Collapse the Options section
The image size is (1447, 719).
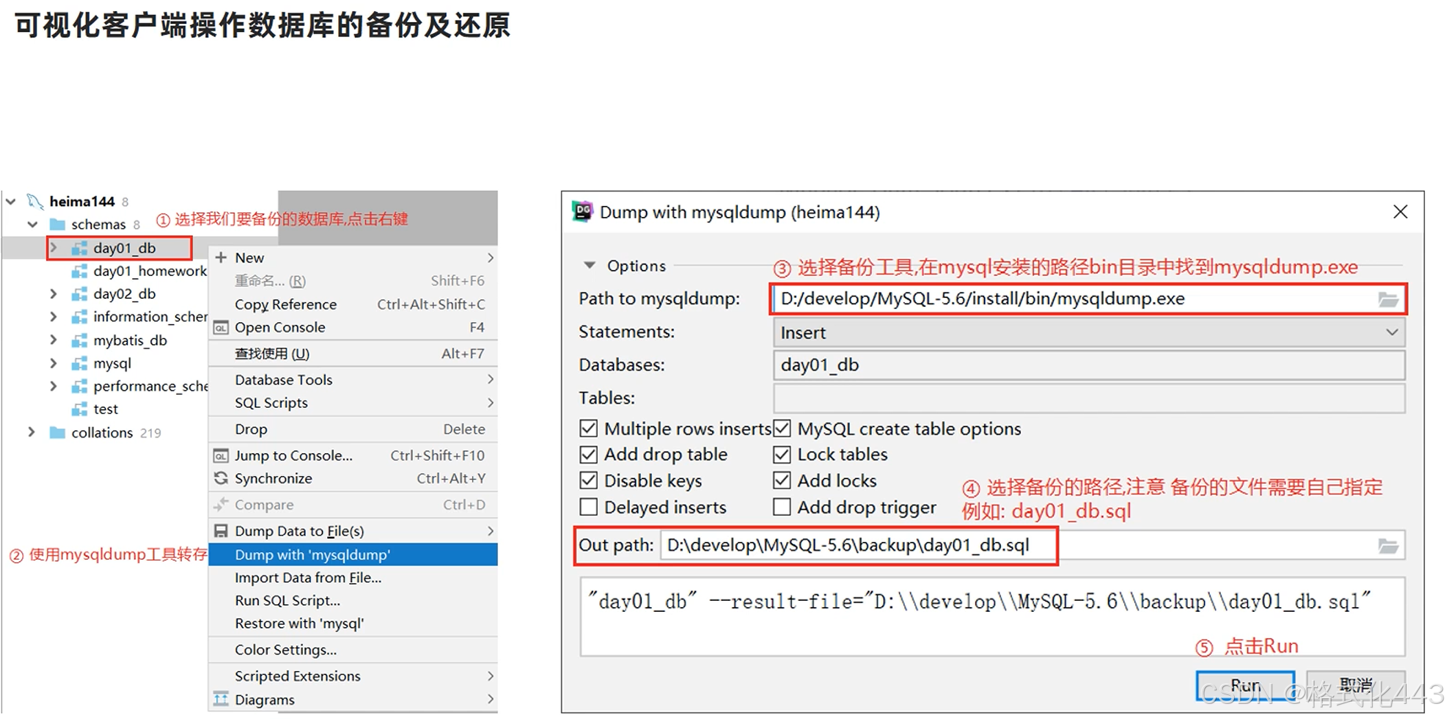589,265
